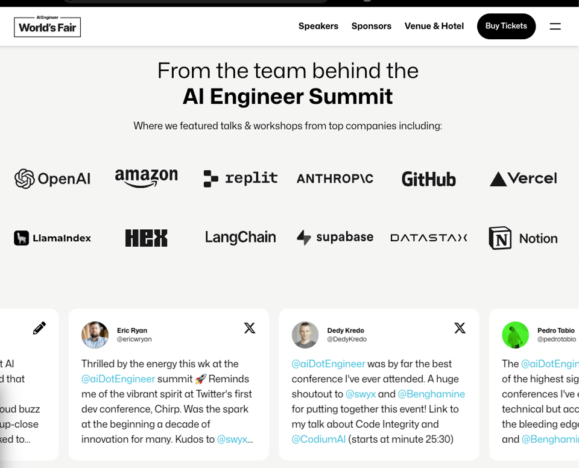Click the Vercel logo
This screenshot has height=468, width=579.
(x=523, y=179)
